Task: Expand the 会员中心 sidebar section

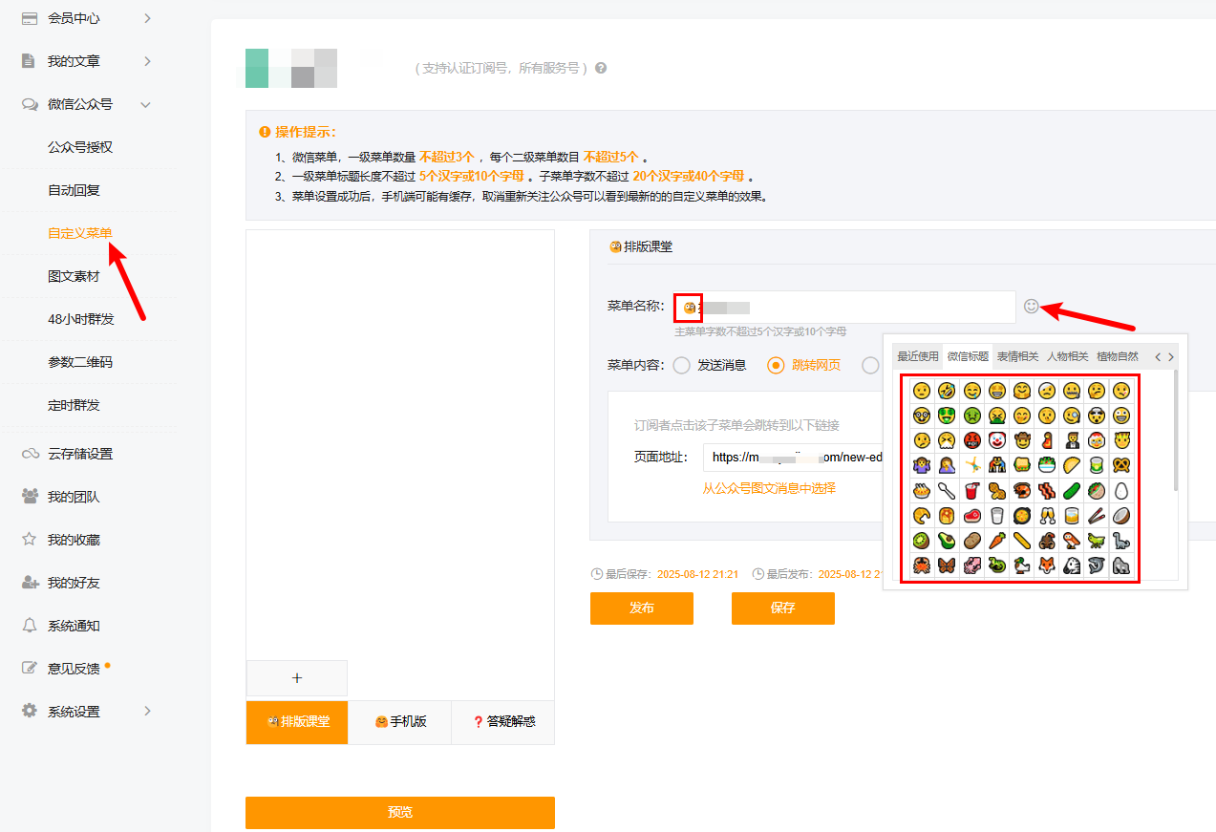Action: pyautogui.click(x=146, y=18)
